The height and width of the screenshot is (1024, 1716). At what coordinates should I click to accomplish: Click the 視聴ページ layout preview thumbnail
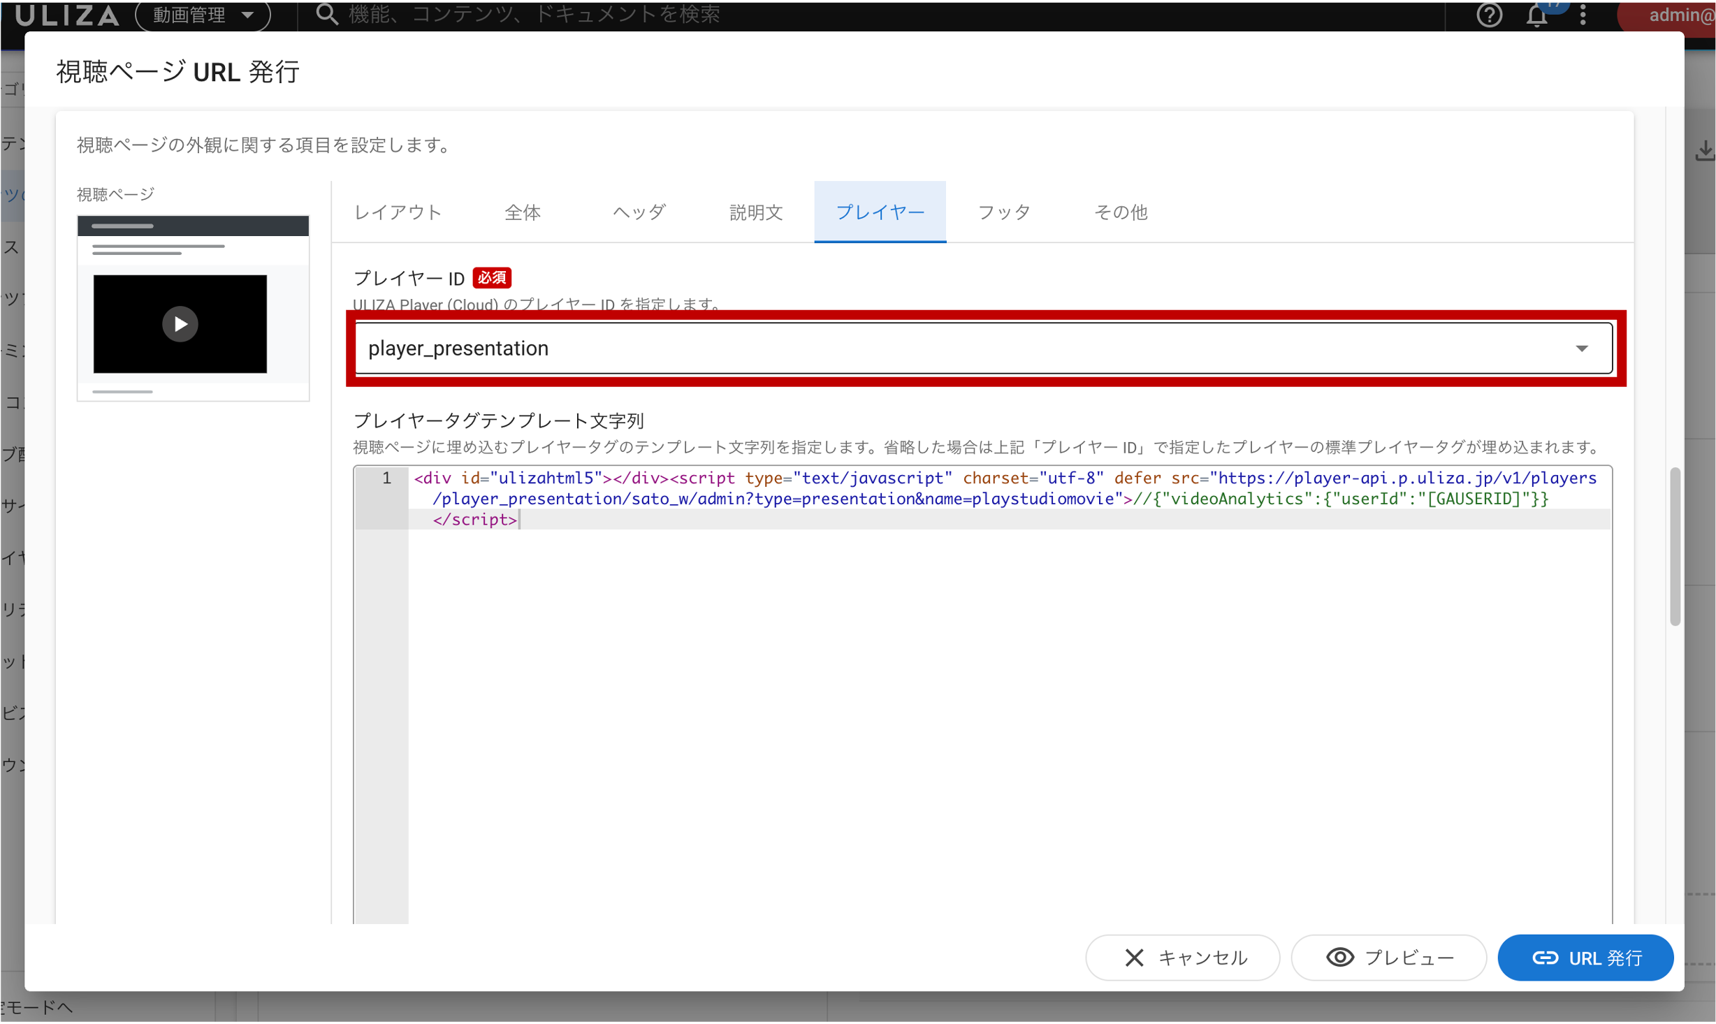tap(194, 308)
